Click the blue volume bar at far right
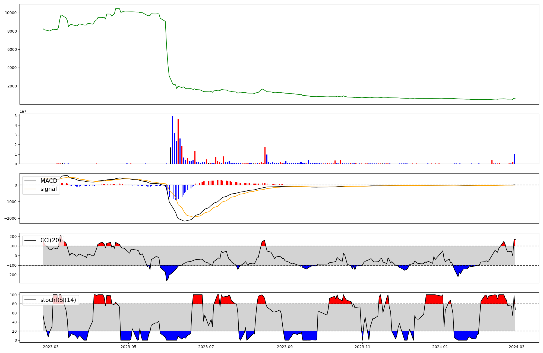543x353 pixels. click(515, 159)
